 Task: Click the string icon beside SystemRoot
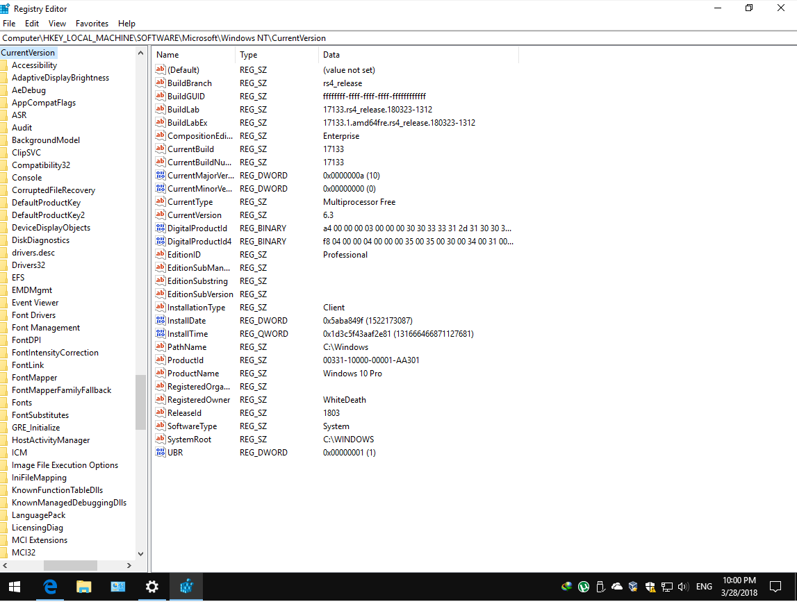(161, 440)
